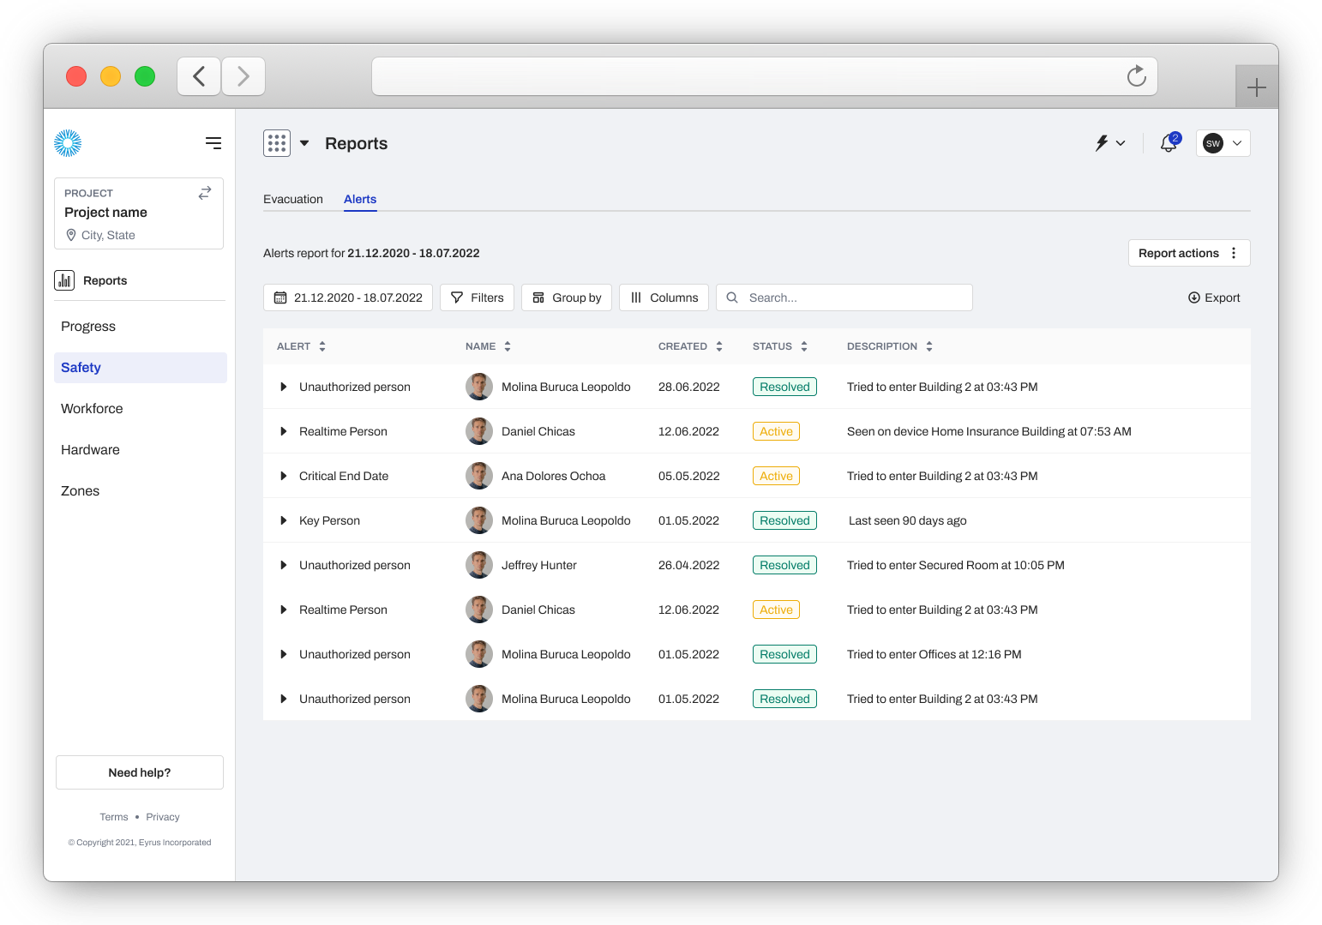This screenshot has width=1322, height=925.
Task: Switch to the Evacuation tab
Action: click(293, 198)
